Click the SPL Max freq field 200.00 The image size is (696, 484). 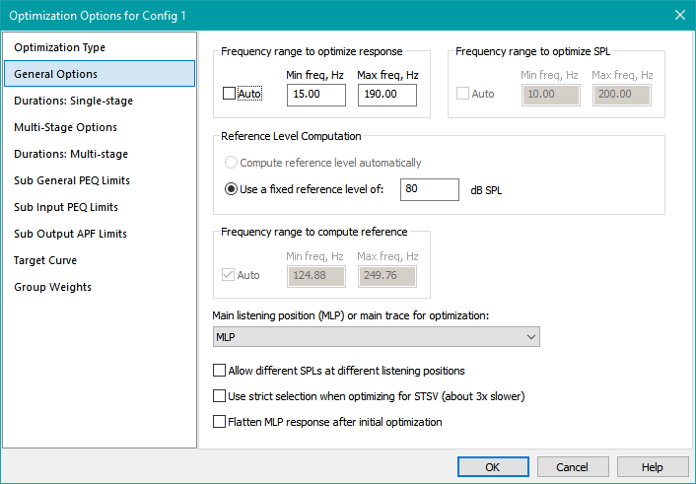tap(621, 95)
